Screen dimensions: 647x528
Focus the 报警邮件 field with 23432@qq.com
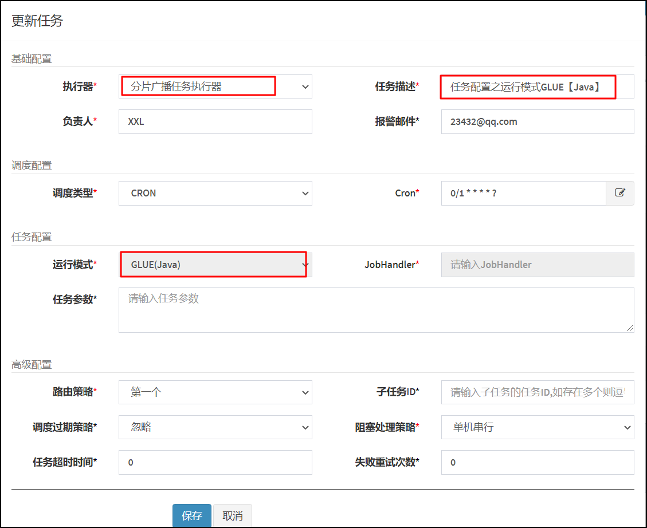tap(538, 121)
